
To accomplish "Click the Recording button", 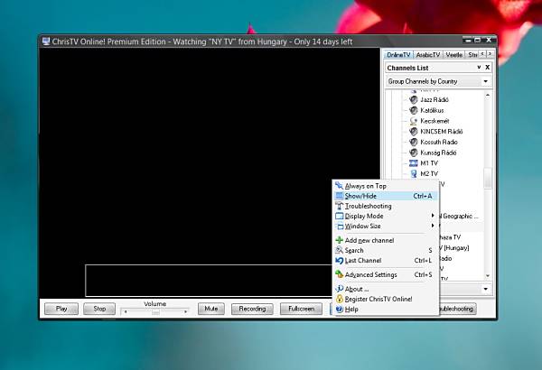I will click(252, 309).
